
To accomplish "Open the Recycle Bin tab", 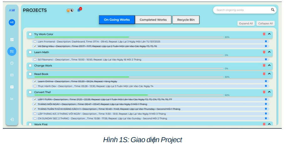I will (x=186, y=20).
